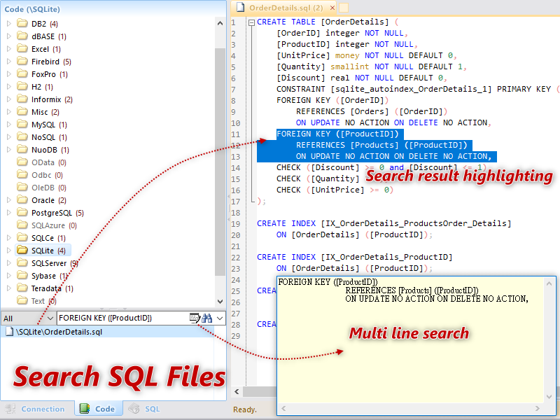Expand the DB2 folder node
This screenshot has width=560, height=420.
click(x=9, y=24)
